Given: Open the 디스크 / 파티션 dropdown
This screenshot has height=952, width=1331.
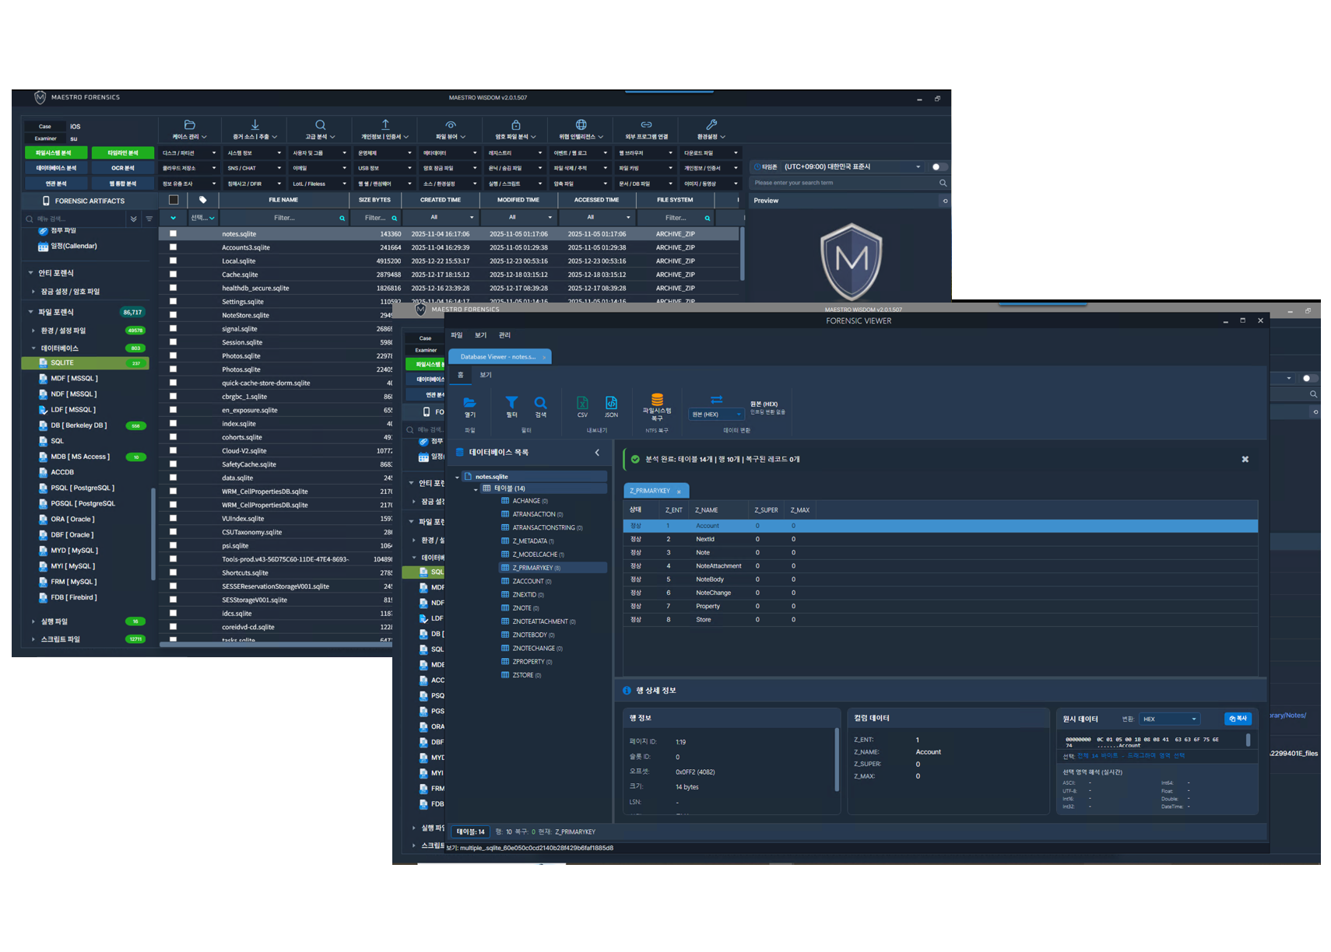Looking at the screenshot, I should click(x=189, y=153).
